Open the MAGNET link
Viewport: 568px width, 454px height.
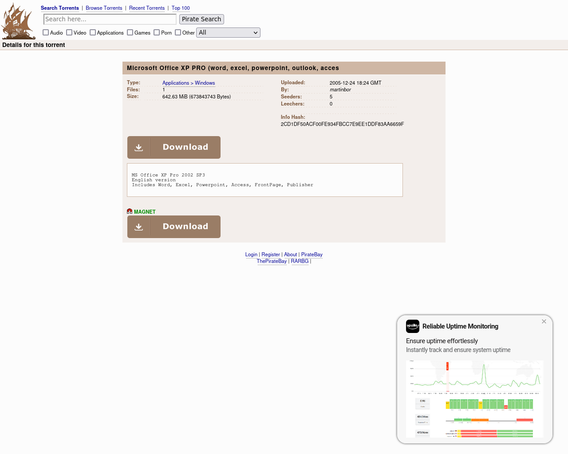point(145,212)
